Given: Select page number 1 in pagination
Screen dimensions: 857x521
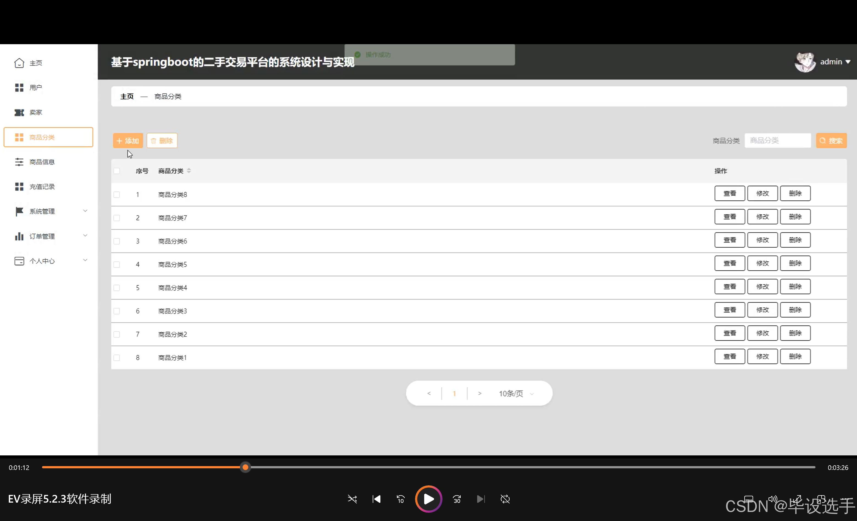Looking at the screenshot, I should click(454, 394).
